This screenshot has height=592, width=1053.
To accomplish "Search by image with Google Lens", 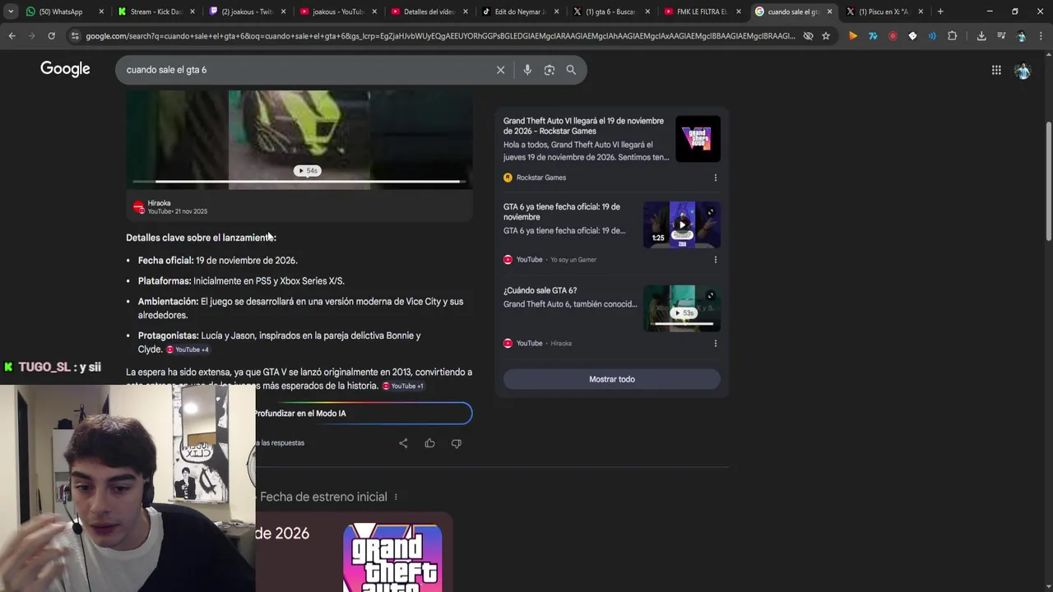I will [550, 70].
